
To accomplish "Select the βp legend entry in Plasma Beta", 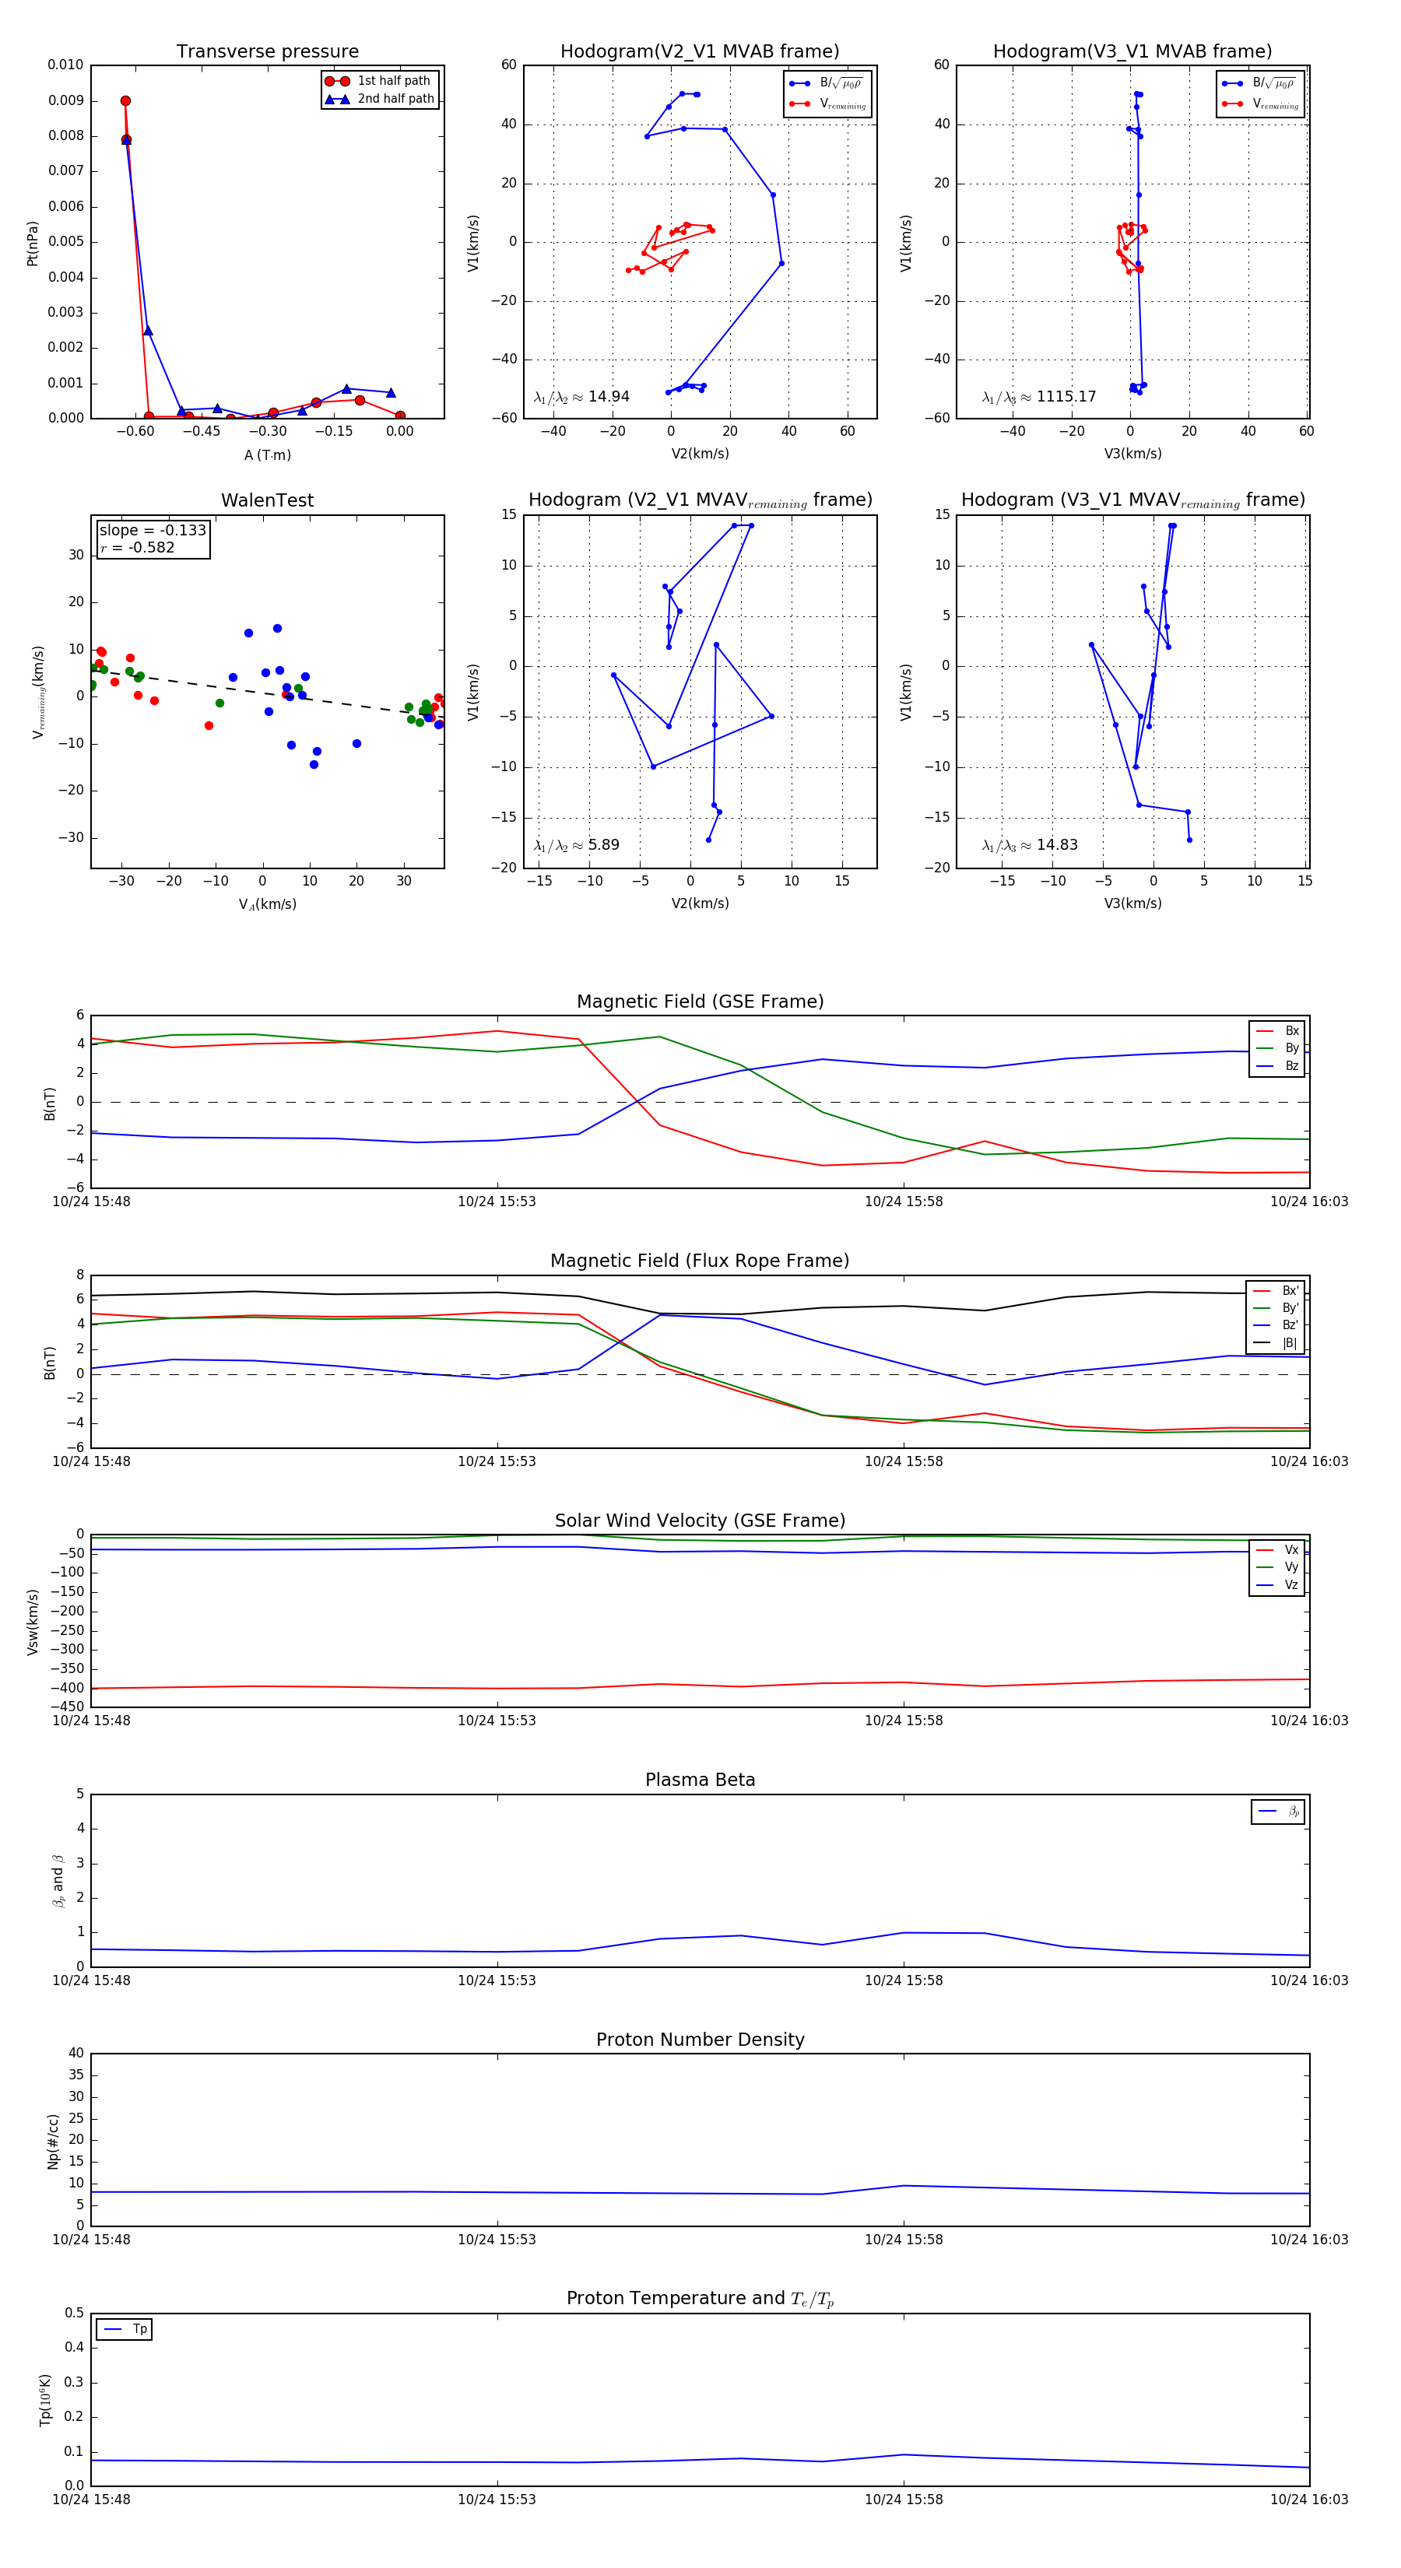I will coord(1280,1812).
